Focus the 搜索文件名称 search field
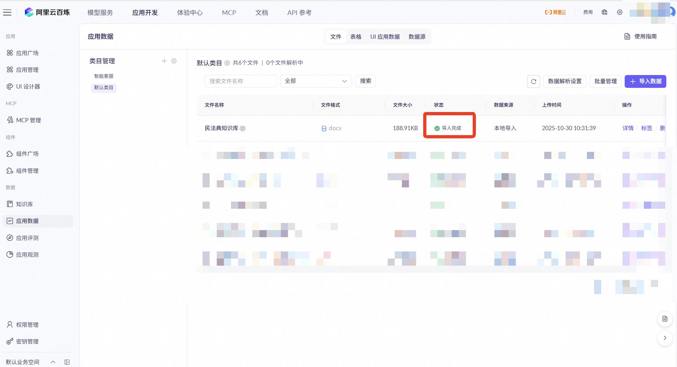This screenshot has width=677, height=367. pos(241,81)
